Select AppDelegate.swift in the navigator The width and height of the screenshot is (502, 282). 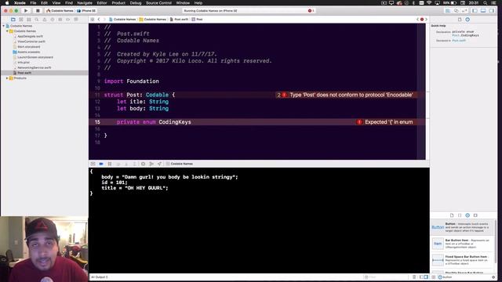[30, 37]
